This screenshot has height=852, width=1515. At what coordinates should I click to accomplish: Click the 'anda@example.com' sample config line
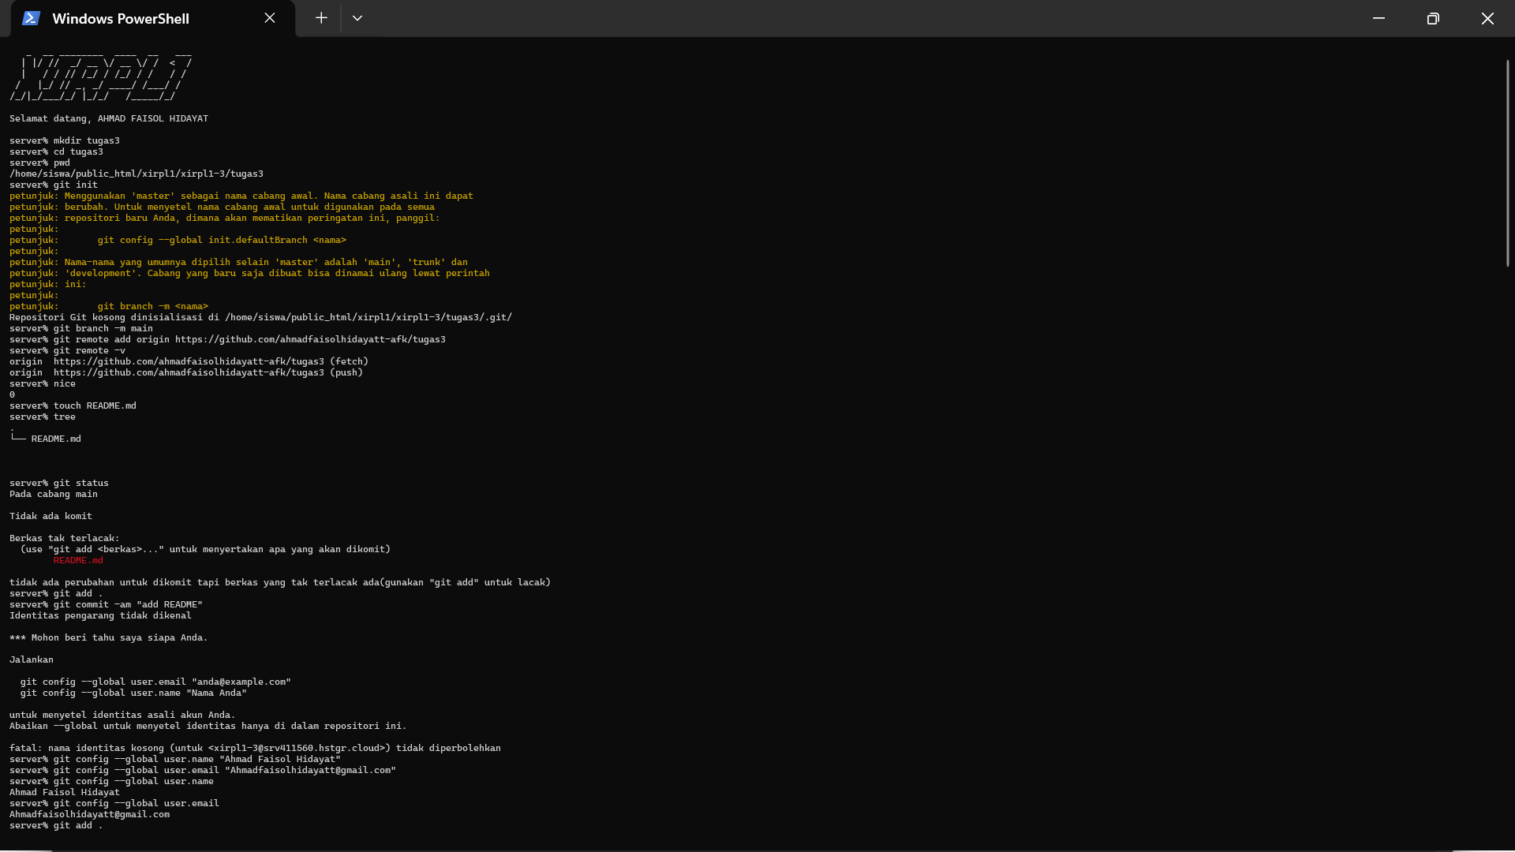pyautogui.click(x=155, y=682)
